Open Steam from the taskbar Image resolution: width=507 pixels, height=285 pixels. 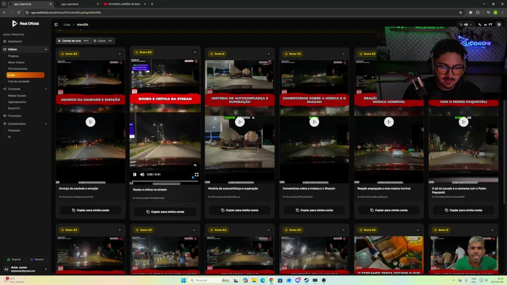[306, 280]
